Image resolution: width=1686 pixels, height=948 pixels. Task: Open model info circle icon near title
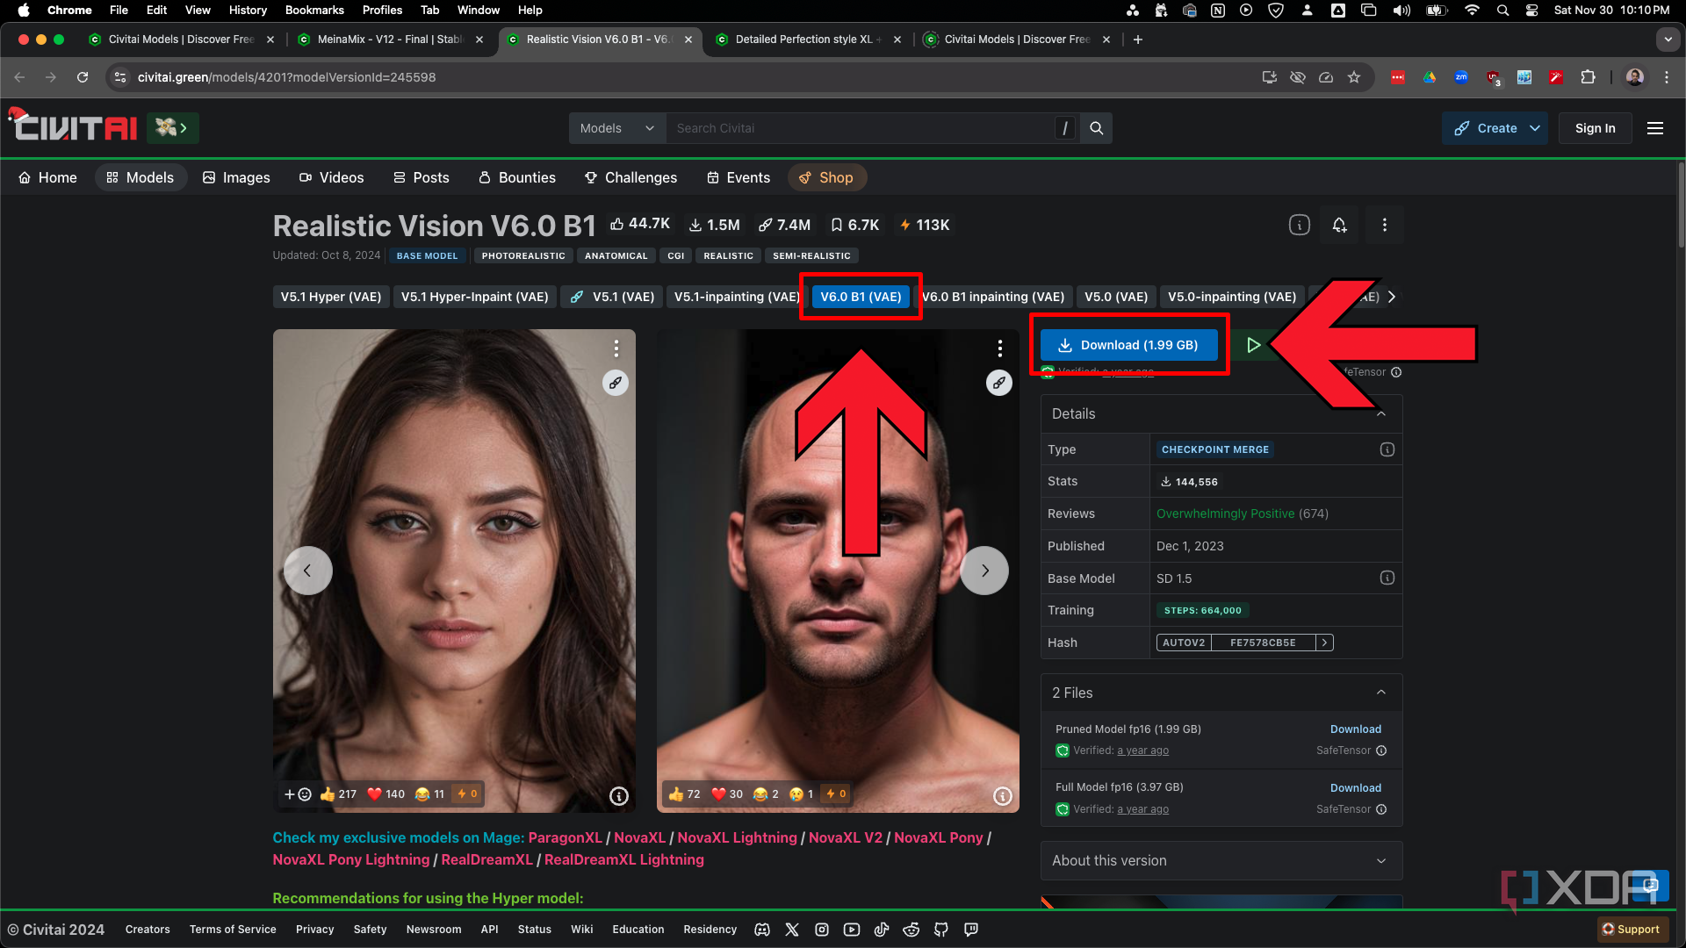(x=1299, y=225)
